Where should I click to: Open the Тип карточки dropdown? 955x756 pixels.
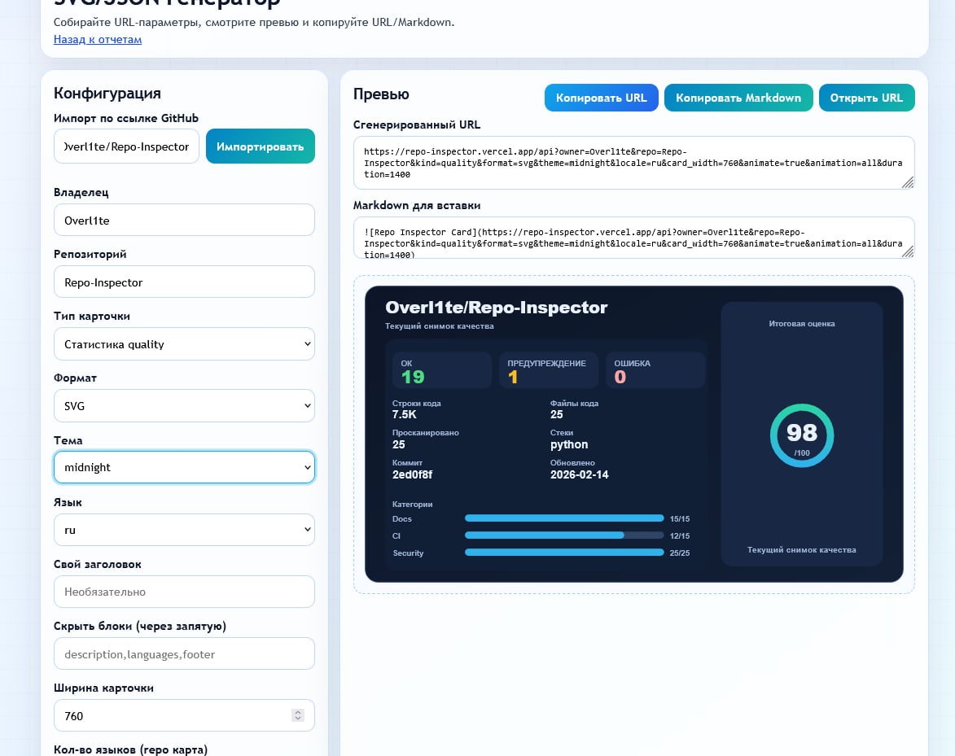click(184, 343)
